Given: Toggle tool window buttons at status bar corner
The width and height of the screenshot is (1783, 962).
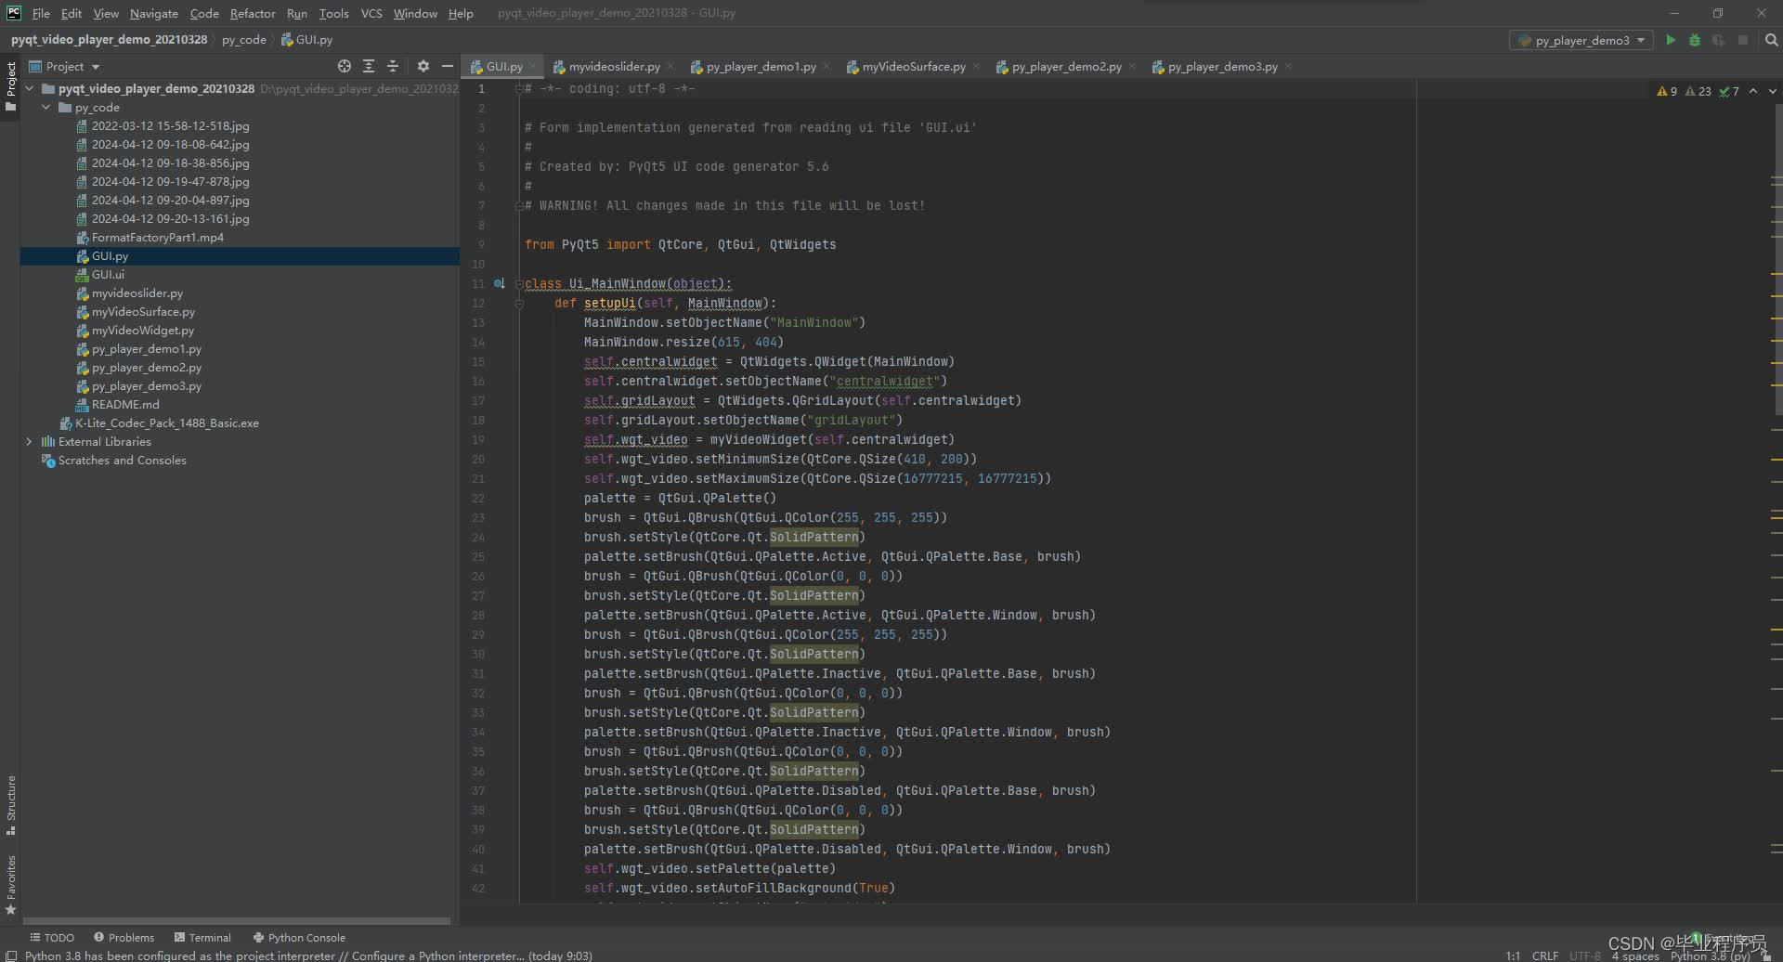Looking at the screenshot, I should point(10,955).
